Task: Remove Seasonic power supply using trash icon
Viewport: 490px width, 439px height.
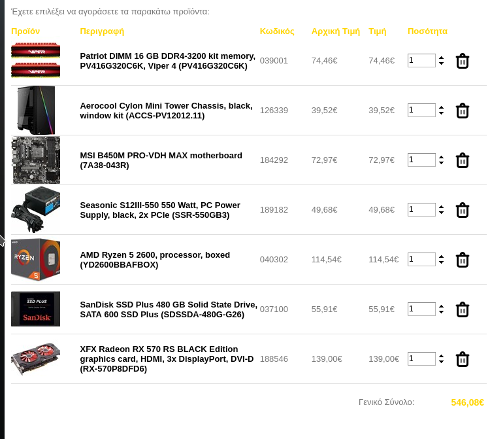Action: (462, 210)
